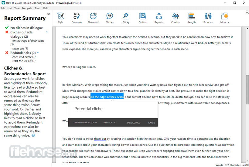249x167 pixels.
Task: Click PROWRITINGAID.COM in the popup
Action: (86, 123)
